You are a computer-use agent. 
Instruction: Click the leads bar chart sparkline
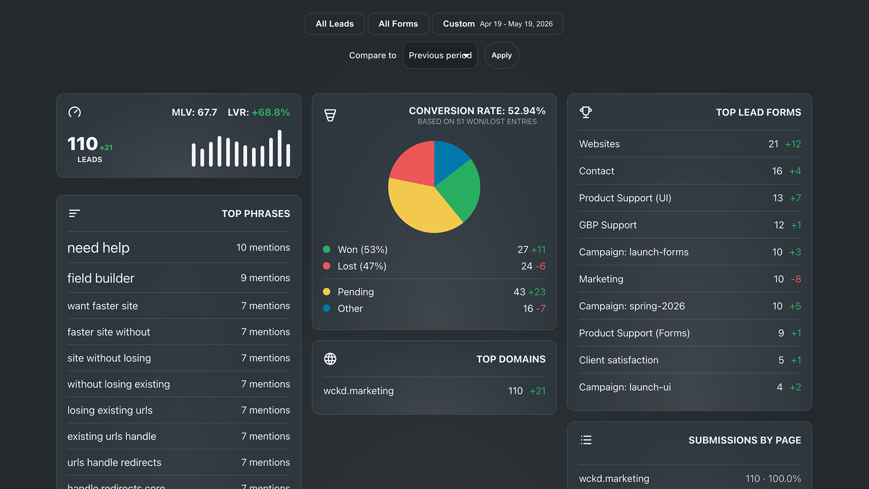click(241, 149)
